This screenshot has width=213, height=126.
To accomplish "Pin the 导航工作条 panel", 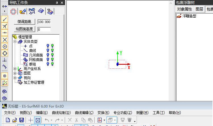I will (x=57, y=3).
